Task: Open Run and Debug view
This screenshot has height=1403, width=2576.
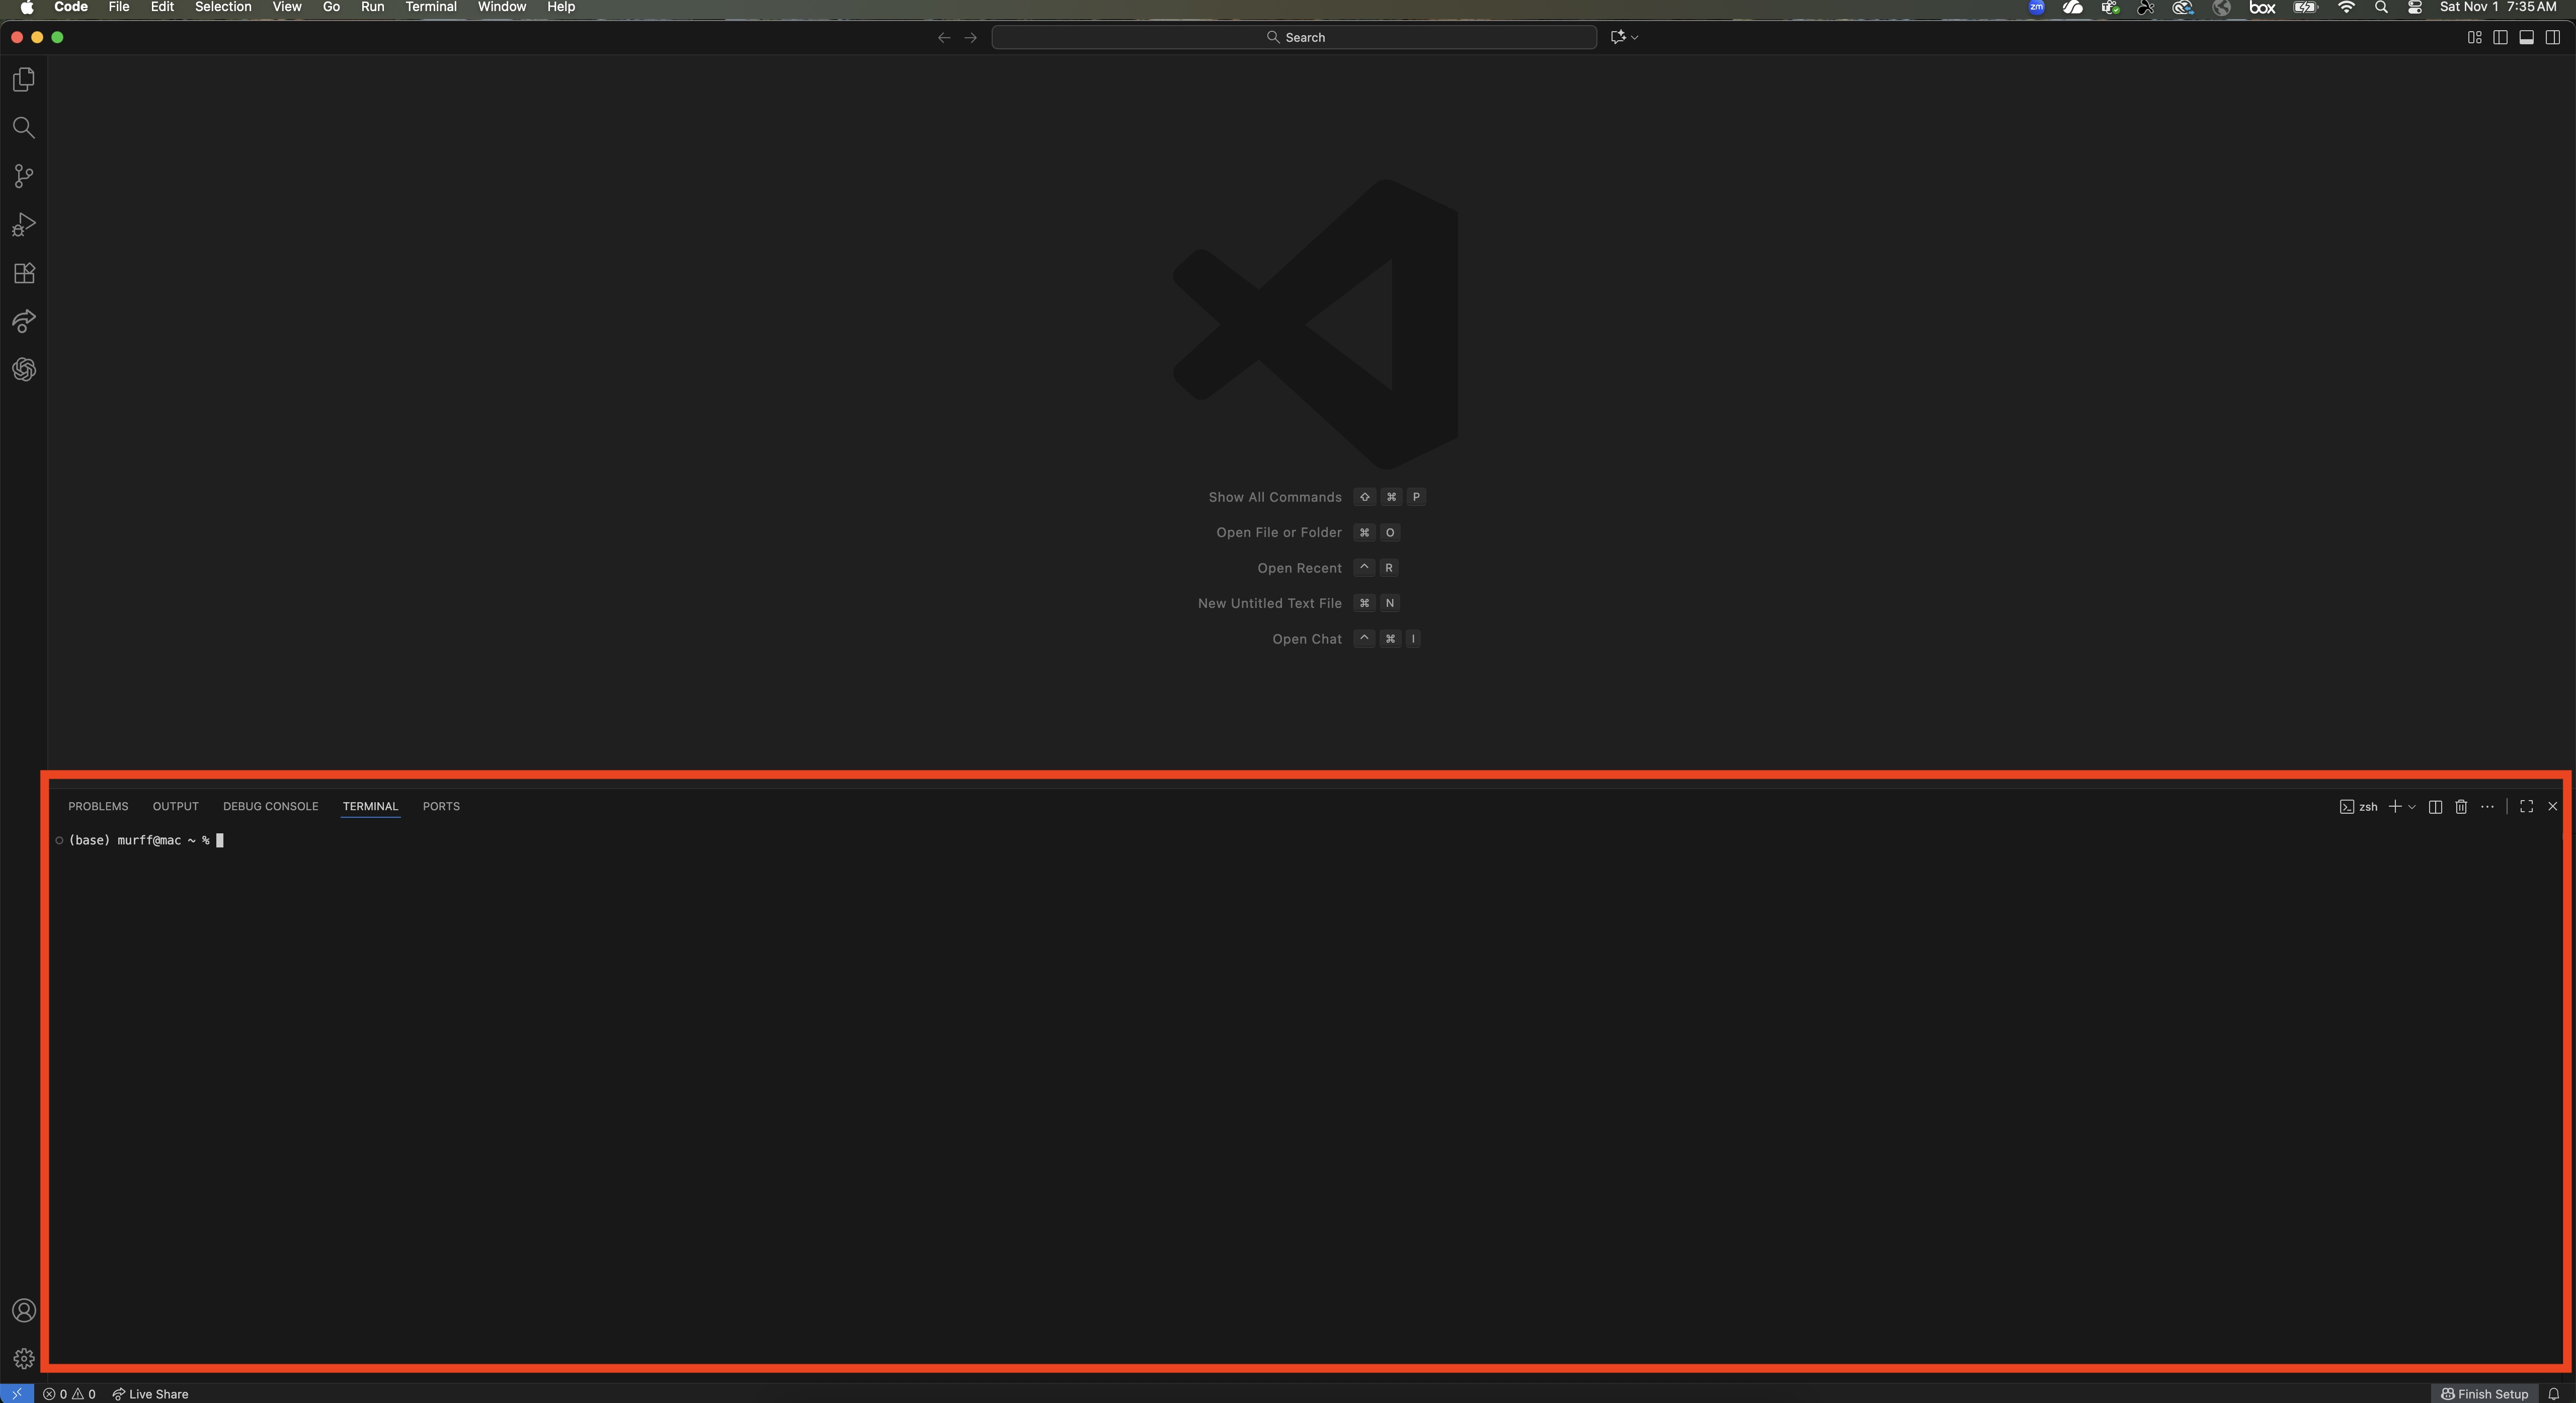Action: 24,224
